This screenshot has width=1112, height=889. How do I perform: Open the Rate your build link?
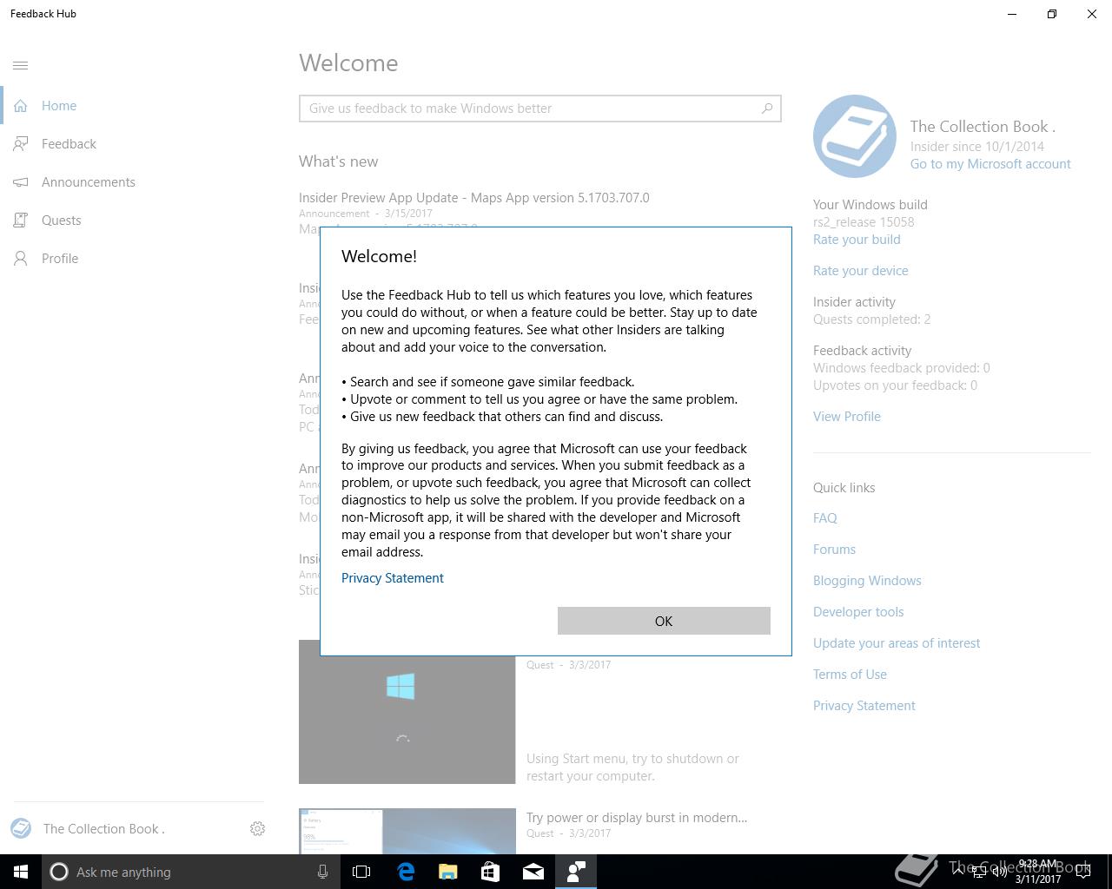[857, 240]
